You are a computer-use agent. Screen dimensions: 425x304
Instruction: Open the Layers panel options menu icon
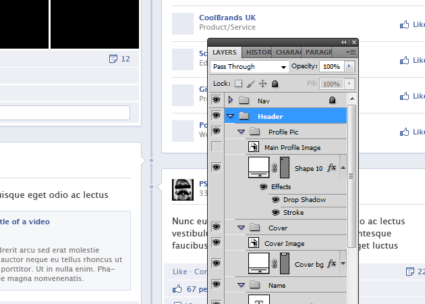tap(351, 52)
